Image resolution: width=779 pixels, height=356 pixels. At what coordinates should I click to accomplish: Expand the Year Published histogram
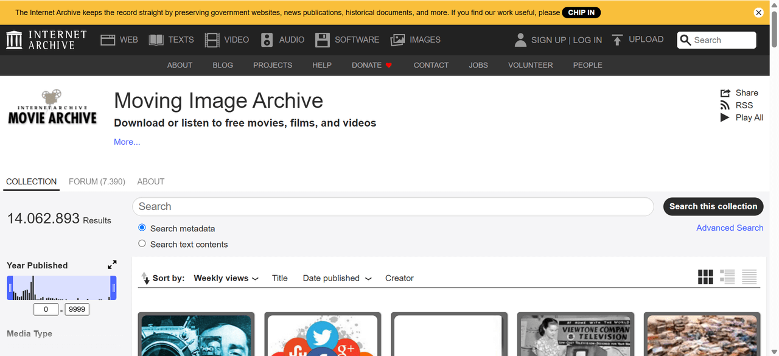coord(112,265)
